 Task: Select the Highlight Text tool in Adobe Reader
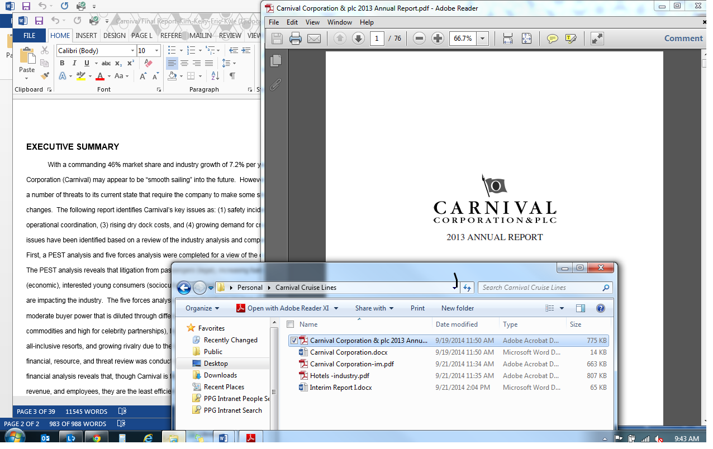coord(571,39)
